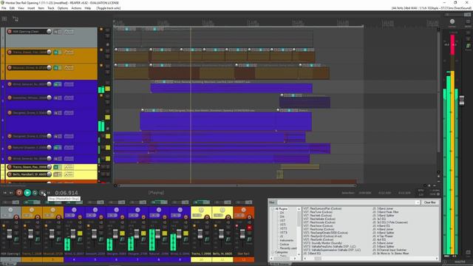Click the second icon in top-left toolbar
Screen dimensions: 473x266
pyautogui.click(x=16, y=19)
